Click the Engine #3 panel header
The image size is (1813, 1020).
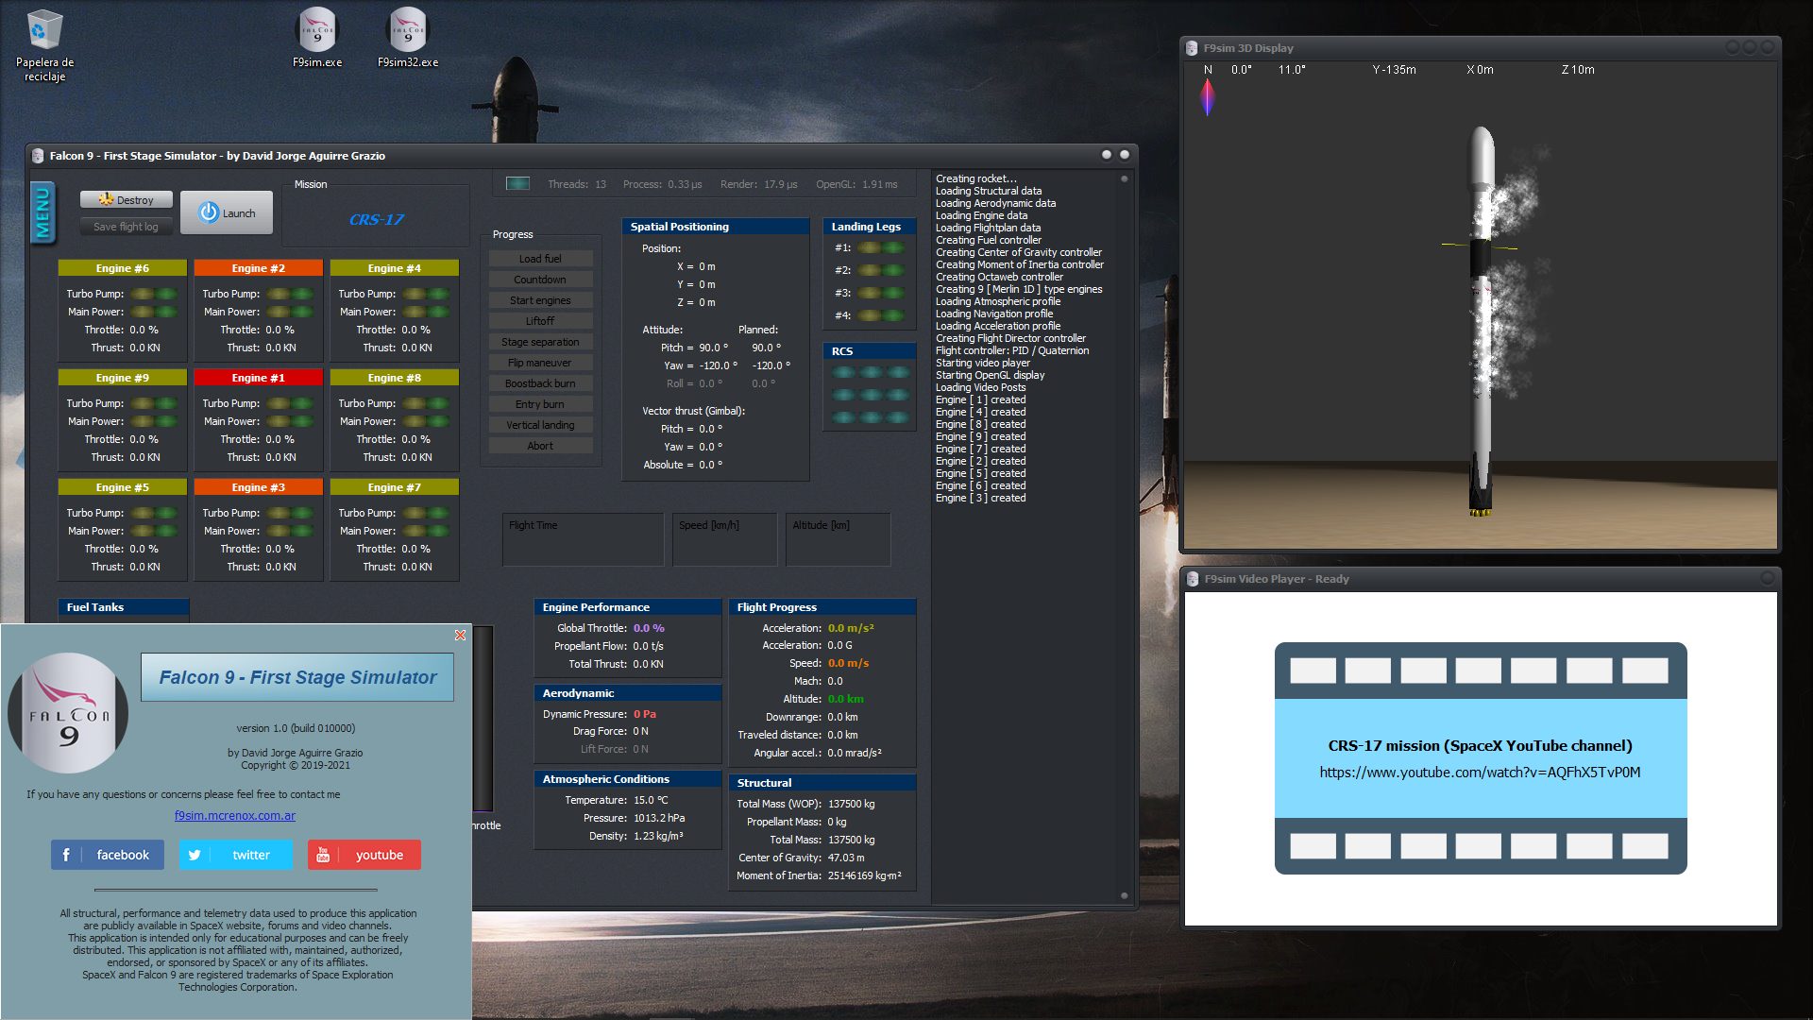point(259,487)
